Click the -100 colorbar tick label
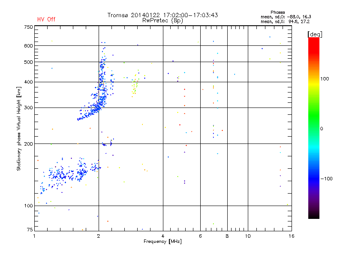343x257 pixels. coord(326,179)
